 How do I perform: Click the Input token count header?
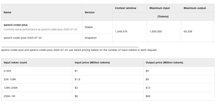click(x=15, y=63)
